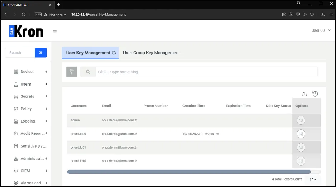Viewport: 336px width, 187px height.
Task: Click the magnifier icon in filter bar
Action: 88,72
